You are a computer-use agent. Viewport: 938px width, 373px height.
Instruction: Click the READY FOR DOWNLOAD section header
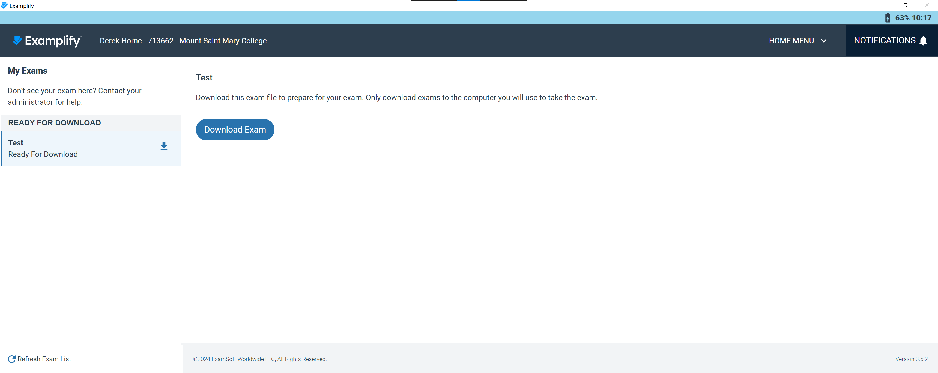click(91, 123)
